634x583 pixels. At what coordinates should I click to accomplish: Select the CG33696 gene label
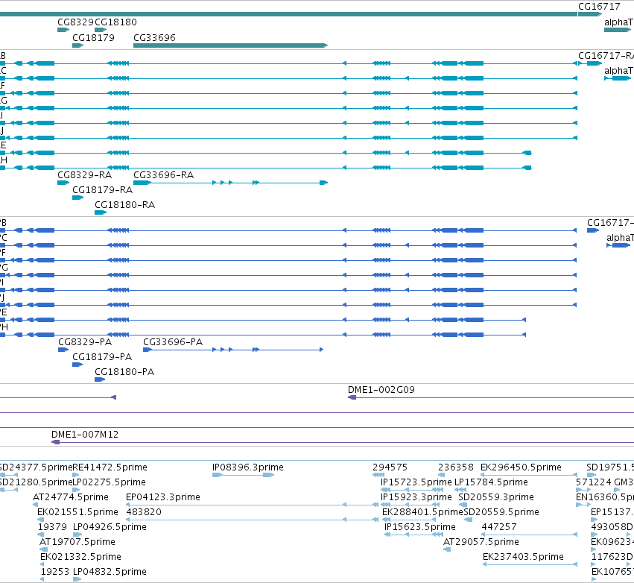154,37
